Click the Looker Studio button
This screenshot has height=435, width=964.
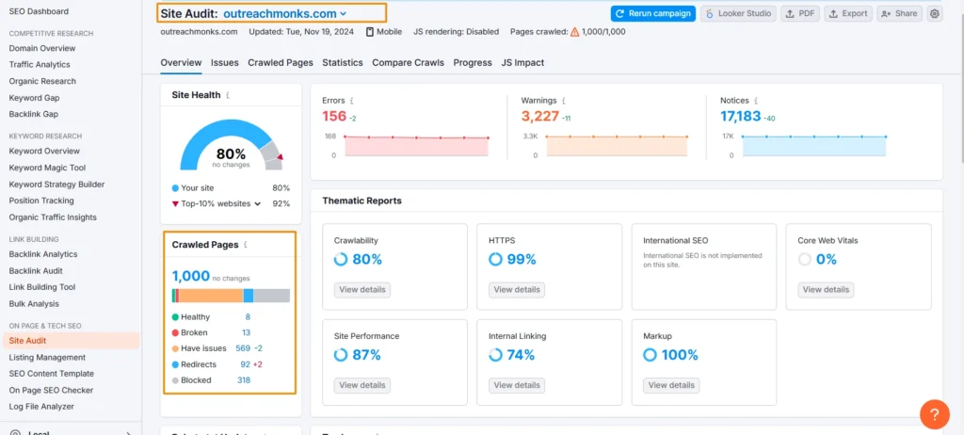(x=738, y=13)
